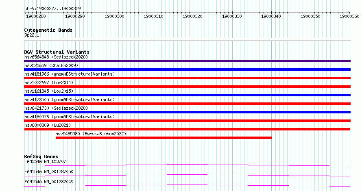Click the FAM154A|NM_153707 gene label
Screen dimensions: 362x191
tap(45, 161)
